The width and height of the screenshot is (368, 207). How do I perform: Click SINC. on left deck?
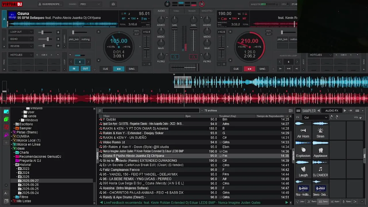pyautogui.click(x=132, y=69)
